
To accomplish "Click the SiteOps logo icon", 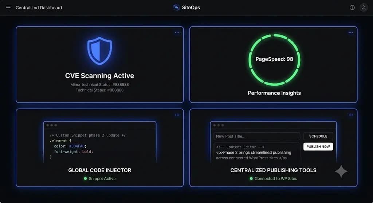I will (x=176, y=7).
